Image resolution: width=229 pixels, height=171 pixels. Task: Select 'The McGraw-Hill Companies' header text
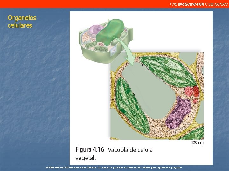[198, 4]
